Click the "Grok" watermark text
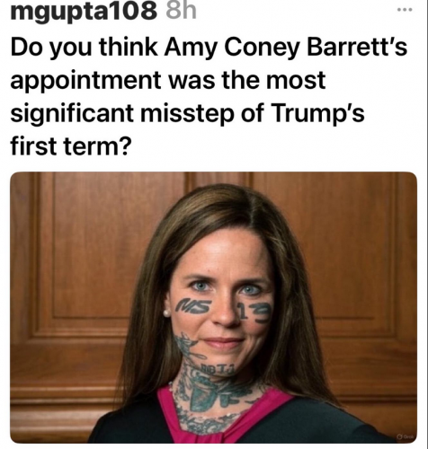 [x=408, y=436]
